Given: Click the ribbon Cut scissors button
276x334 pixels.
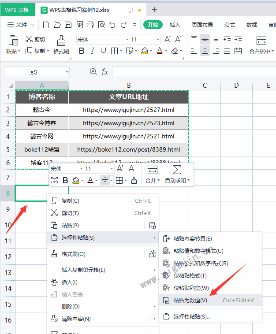Looking at the screenshot, I should tap(35, 39).
